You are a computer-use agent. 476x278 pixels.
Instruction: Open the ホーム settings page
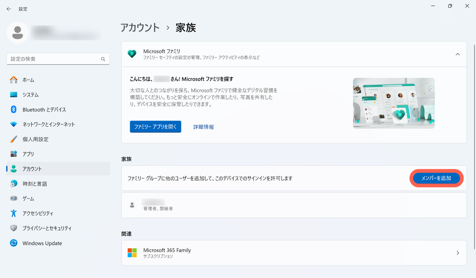(x=58, y=80)
